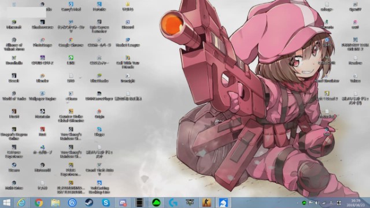Open the CS:GO taskbar icon
Screen dimensions: 370x208
(206, 203)
